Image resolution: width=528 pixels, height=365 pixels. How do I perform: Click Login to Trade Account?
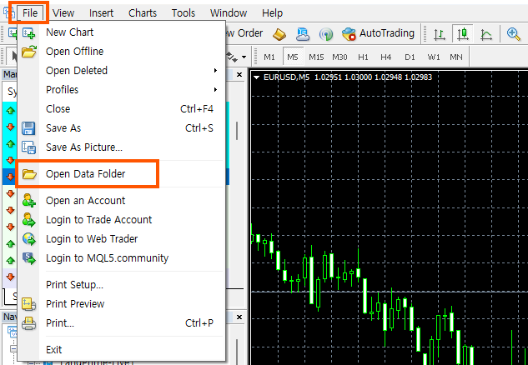98,220
